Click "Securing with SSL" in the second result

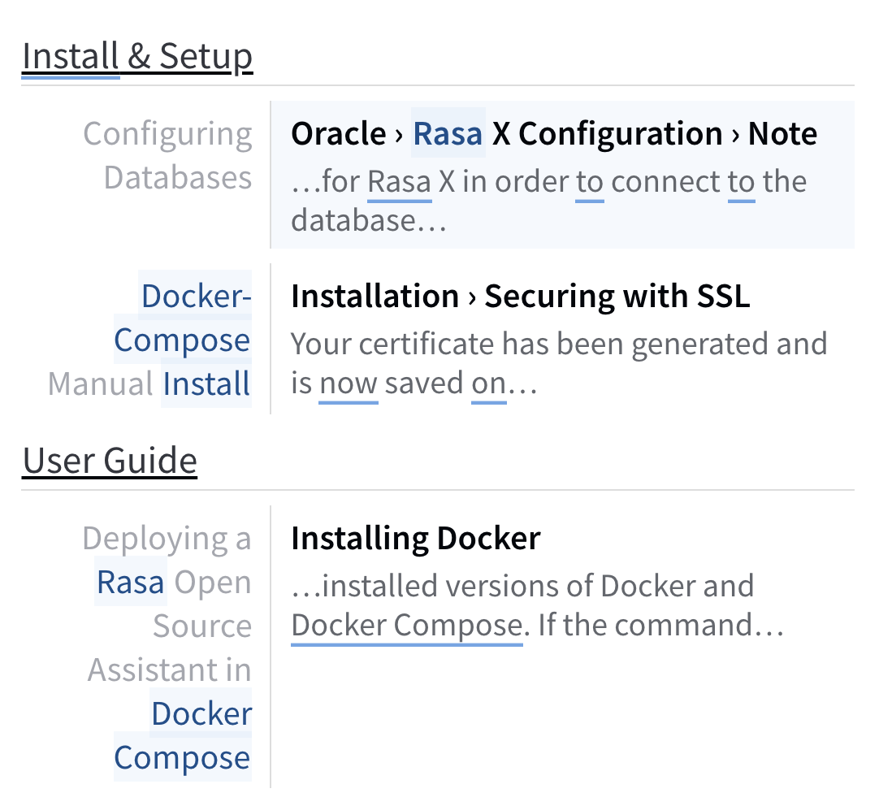[617, 297]
